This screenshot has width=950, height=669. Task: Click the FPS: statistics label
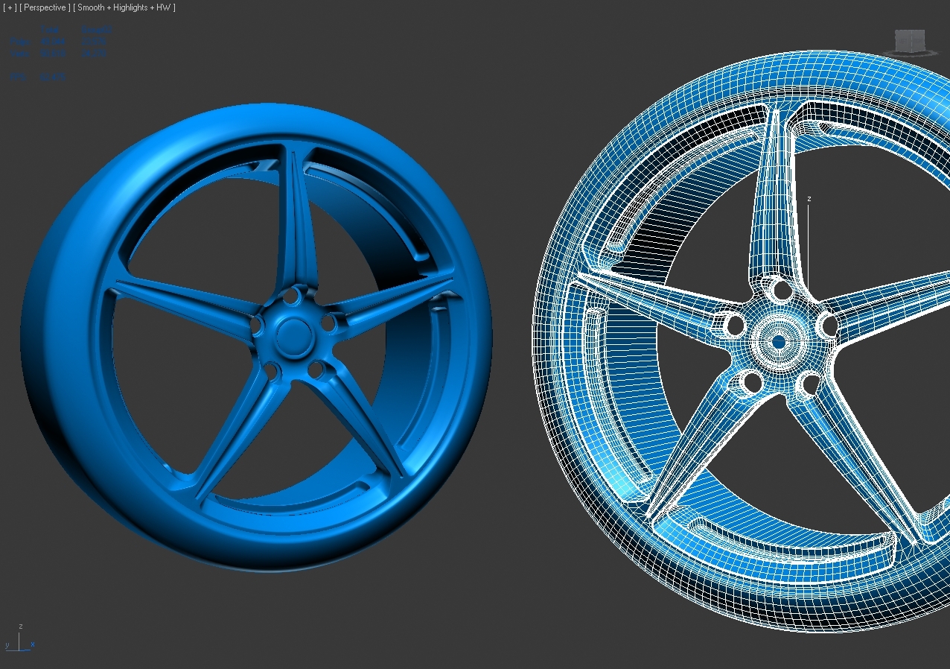coord(18,77)
